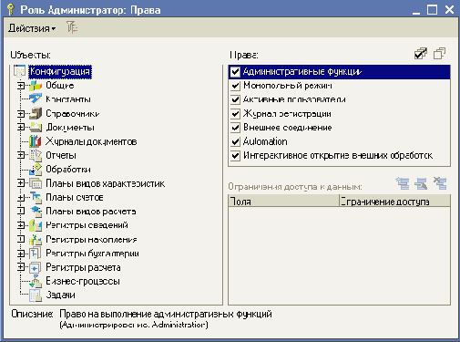This screenshot has width=460, height=342.
Task: Click the Планы видов характеристик icon
Action: 36,183
